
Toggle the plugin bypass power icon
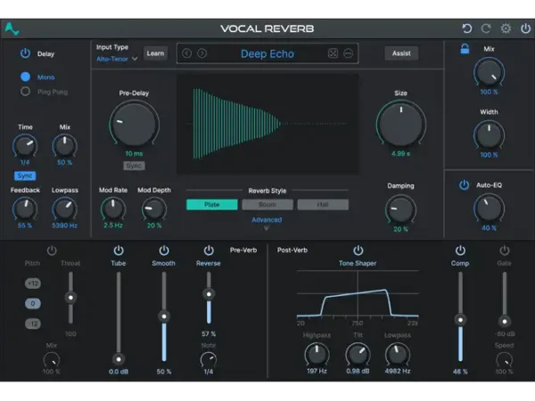click(525, 29)
